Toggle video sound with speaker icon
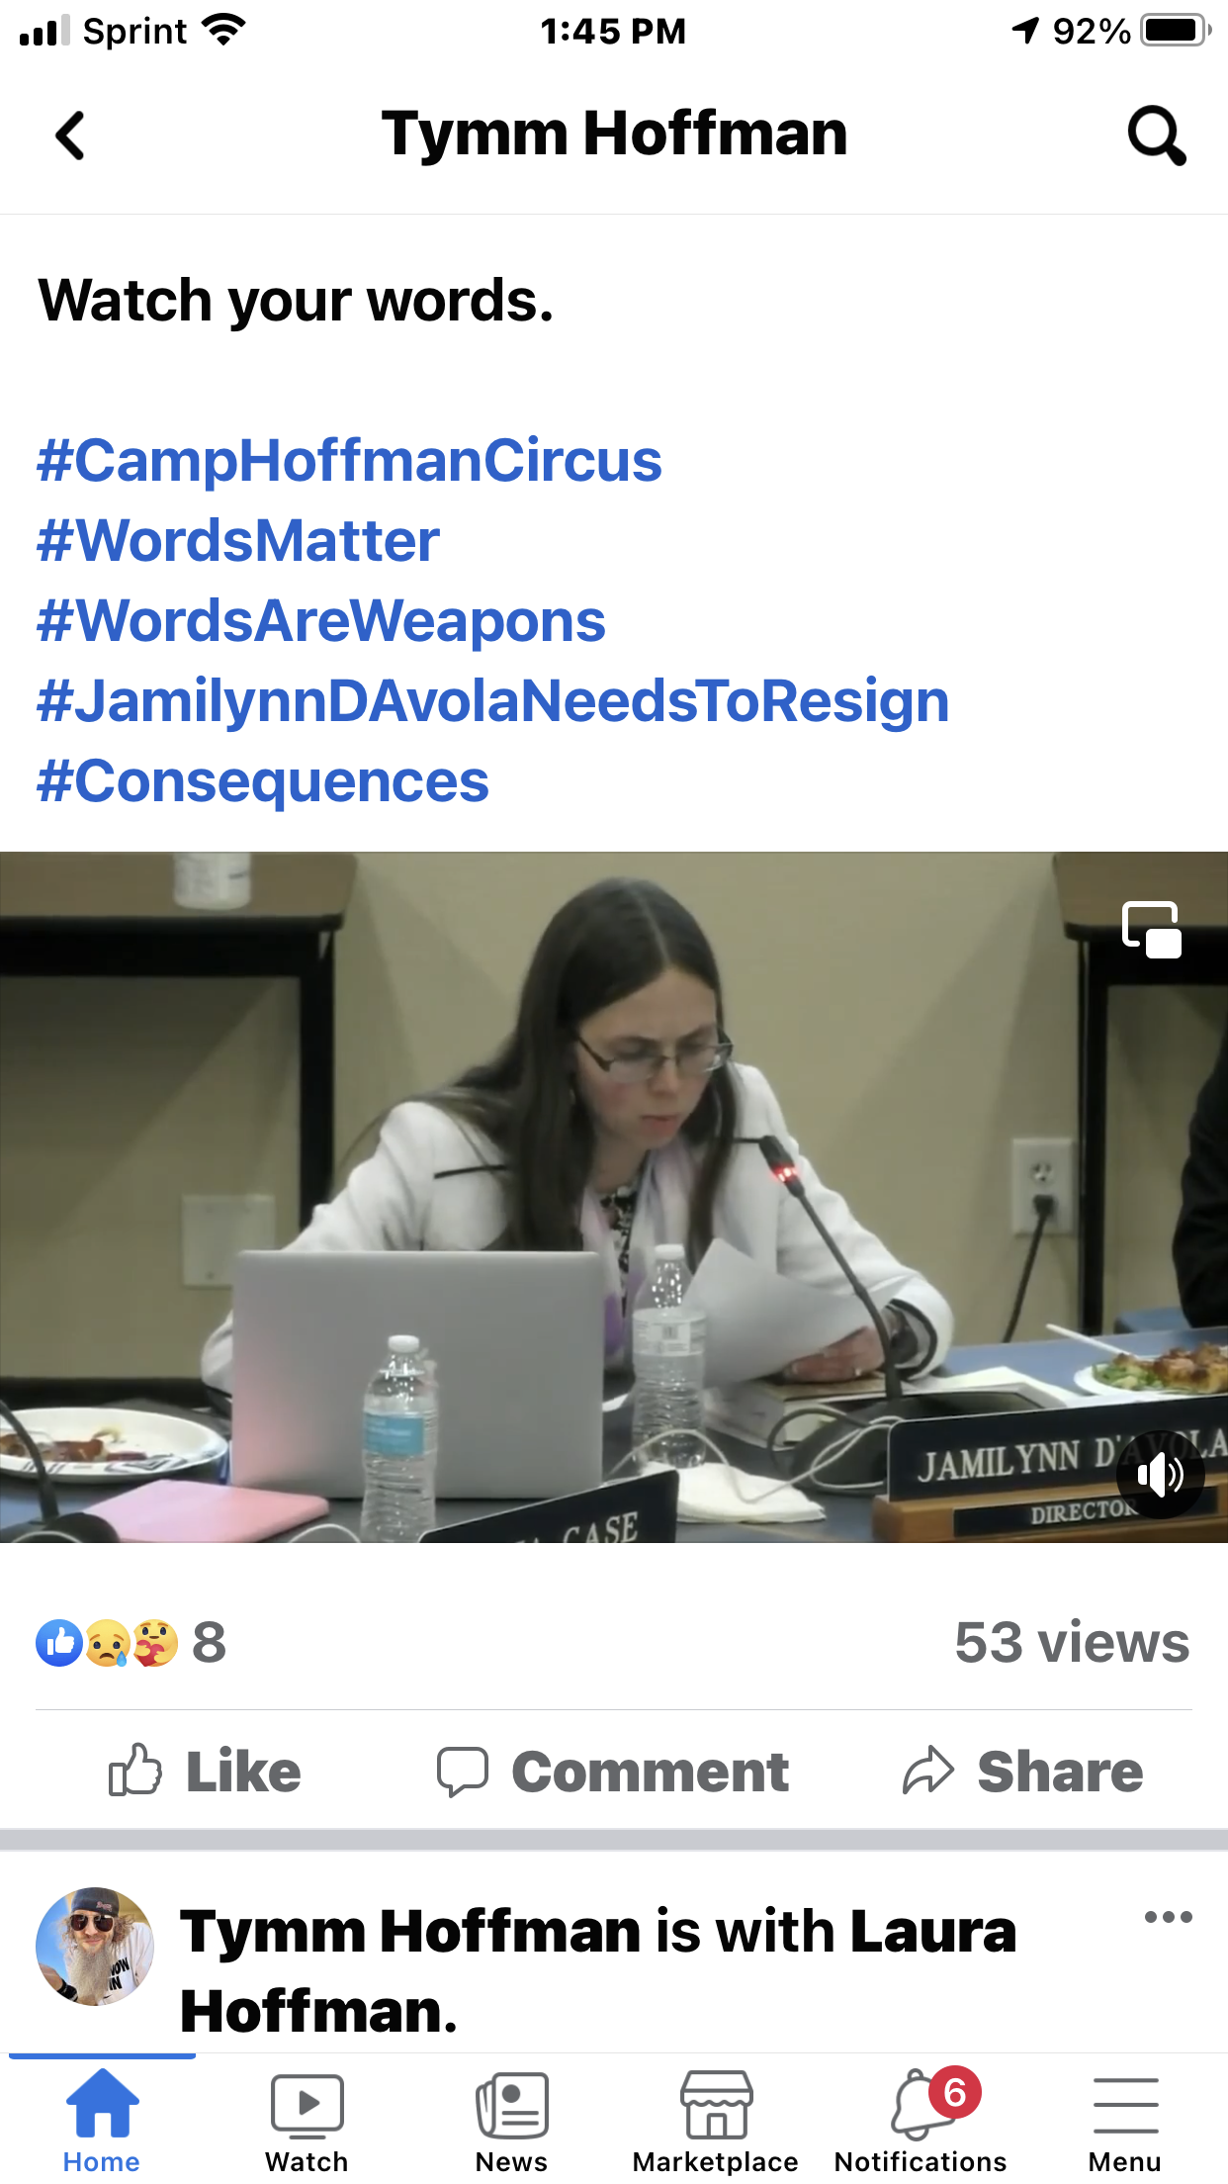Screen dimensions: 1228x2184 pyautogui.click(x=1160, y=1475)
